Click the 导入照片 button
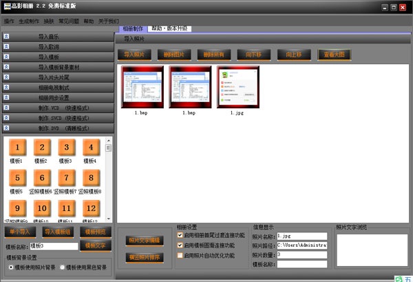 point(136,54)
